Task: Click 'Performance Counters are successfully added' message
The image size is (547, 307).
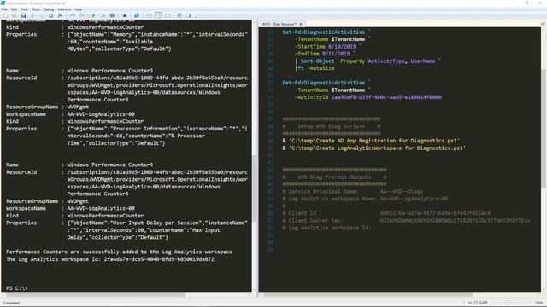Action: (x=120, y=252)
